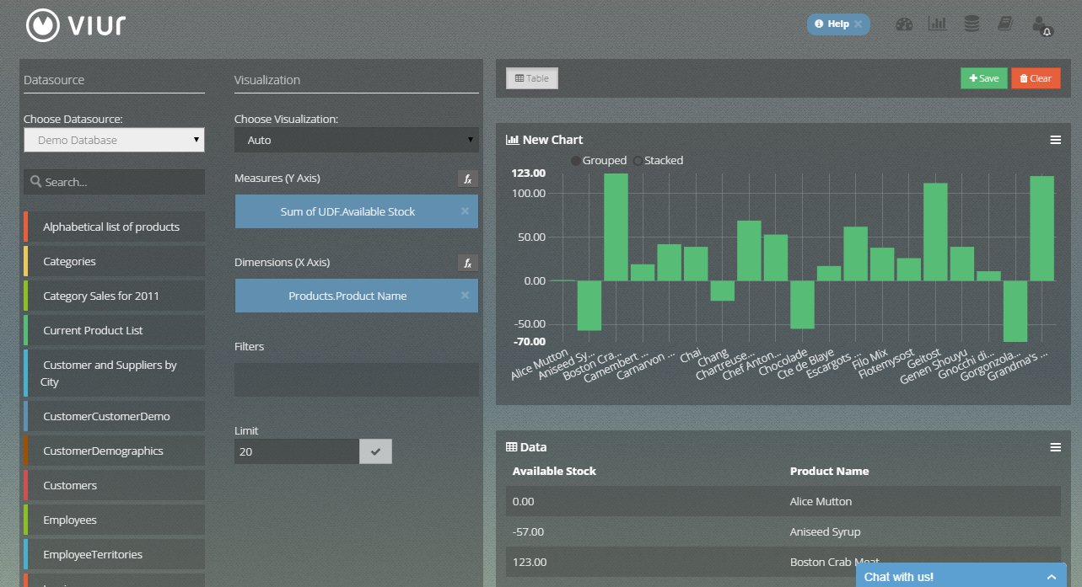Dismiss the Help pill with its X

coord(858,24)
